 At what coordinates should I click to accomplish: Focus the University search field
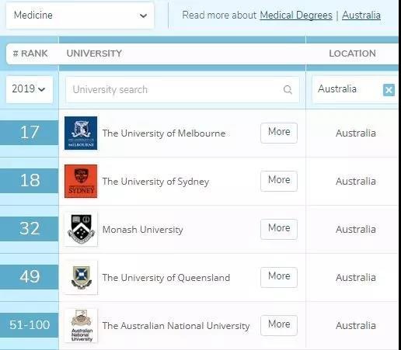(x=183, y=90)
